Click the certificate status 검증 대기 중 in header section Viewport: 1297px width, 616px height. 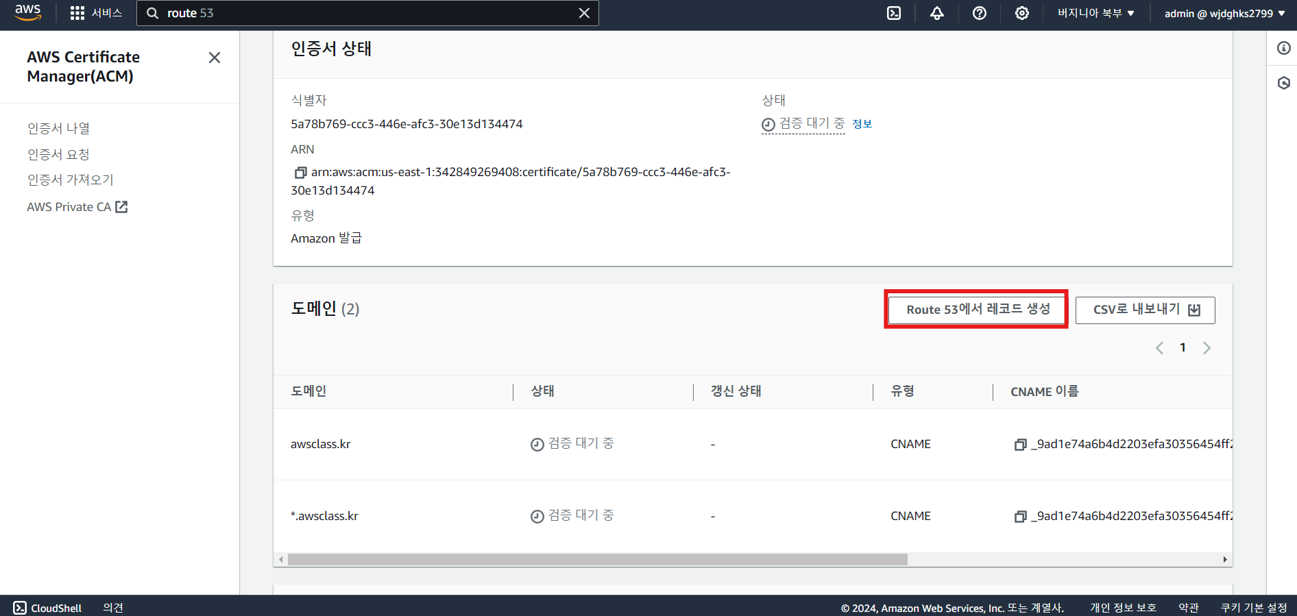click(x=803, y=124)
